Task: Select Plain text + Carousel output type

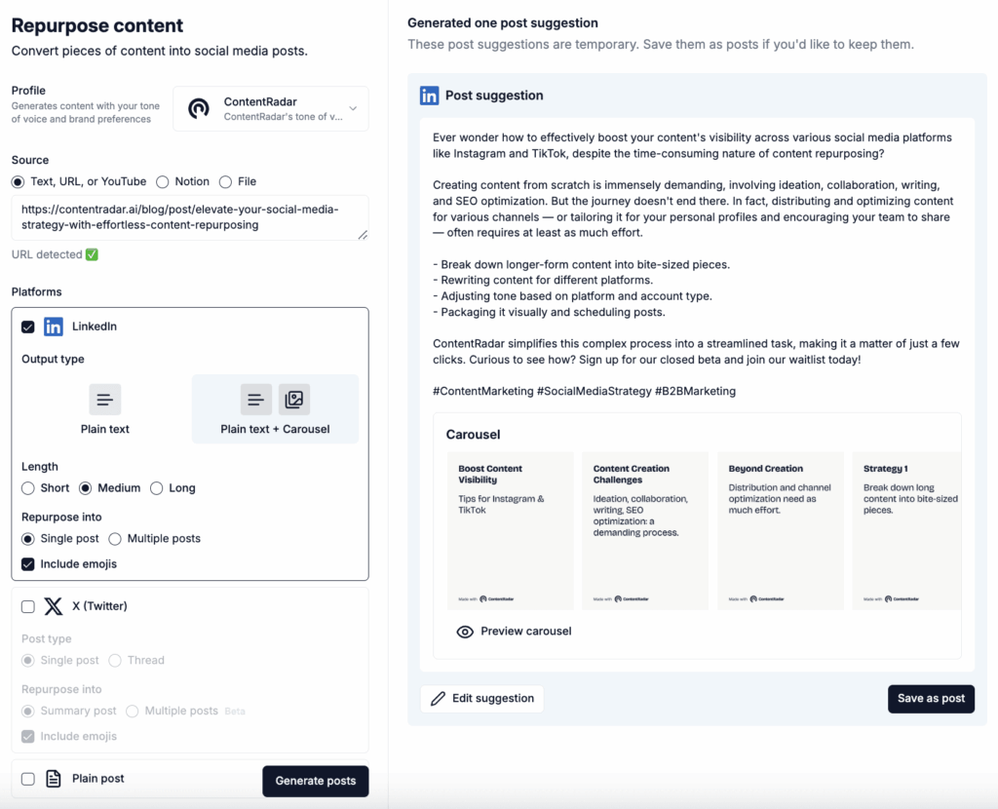Action: pos(275,408)
